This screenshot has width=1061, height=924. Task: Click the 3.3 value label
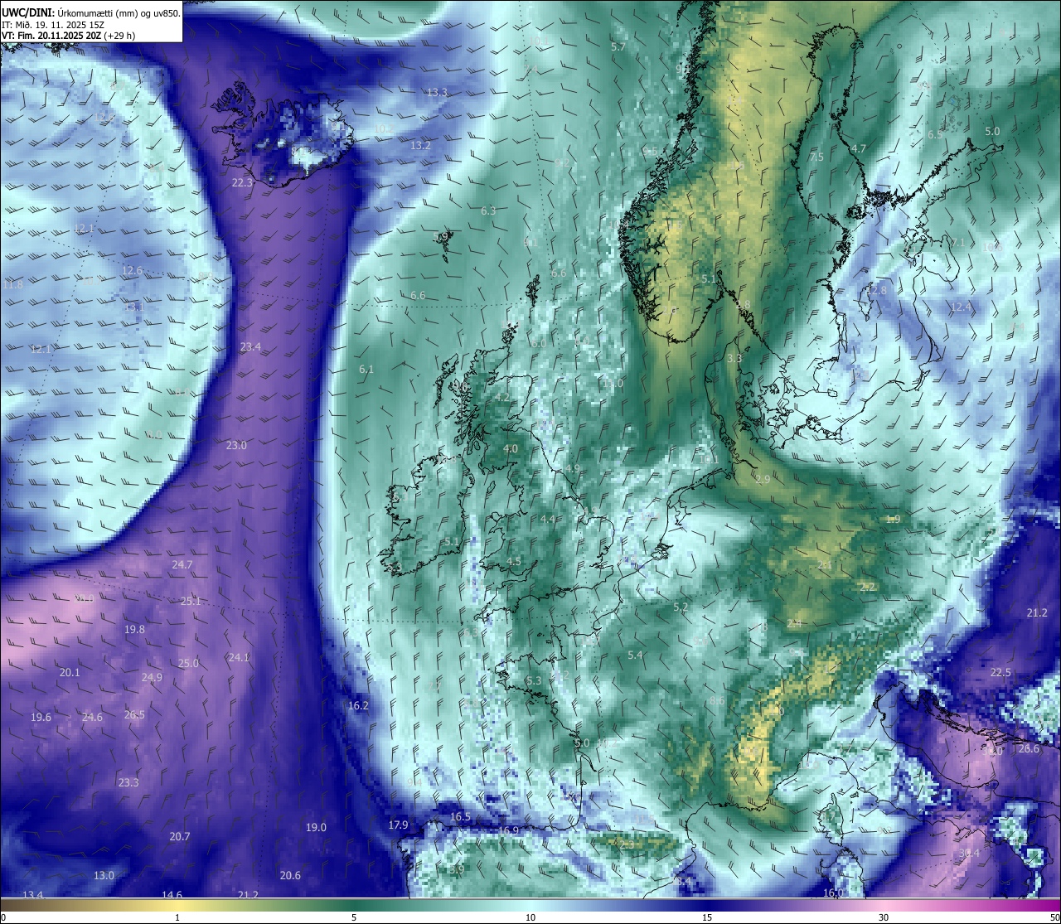coord(734,359)
